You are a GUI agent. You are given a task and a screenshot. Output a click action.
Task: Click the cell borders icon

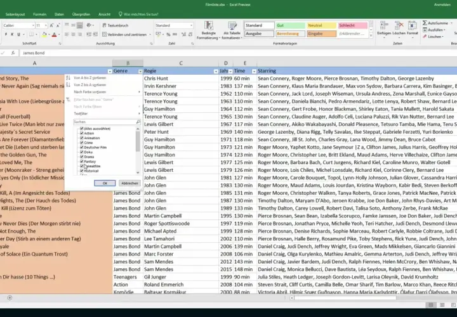pyautogui.click(x=32, y=34)
